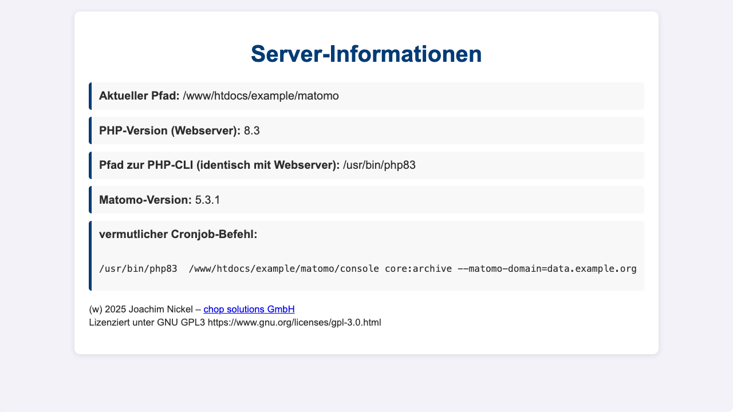Screen dimensions: 733x412
Task: Click the cronjob command code line
Action: click(x=368, y=269)
